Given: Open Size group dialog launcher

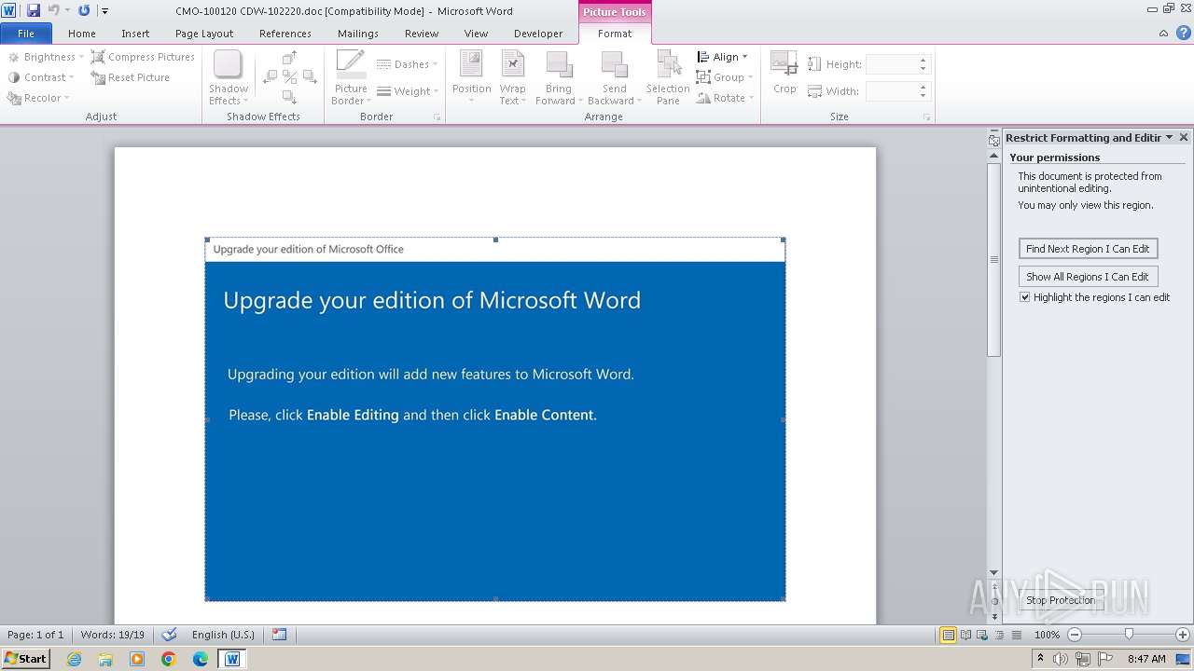Looking at the screenshot, I should tap(926, 117).
